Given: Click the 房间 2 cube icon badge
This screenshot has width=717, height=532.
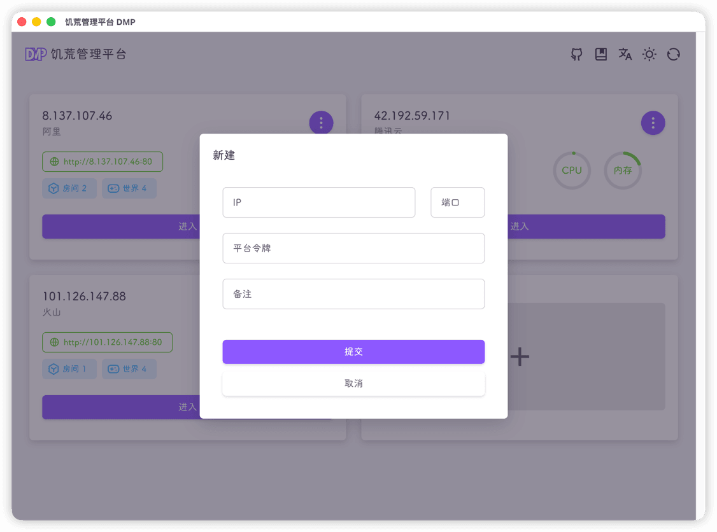Looking at the screenshot, I should tap(53, 188).
